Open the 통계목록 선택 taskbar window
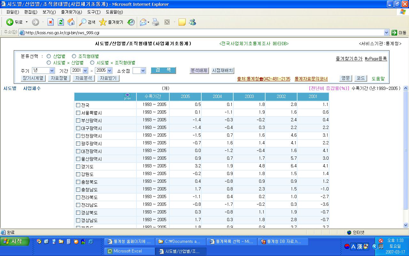 click(232, 242)
